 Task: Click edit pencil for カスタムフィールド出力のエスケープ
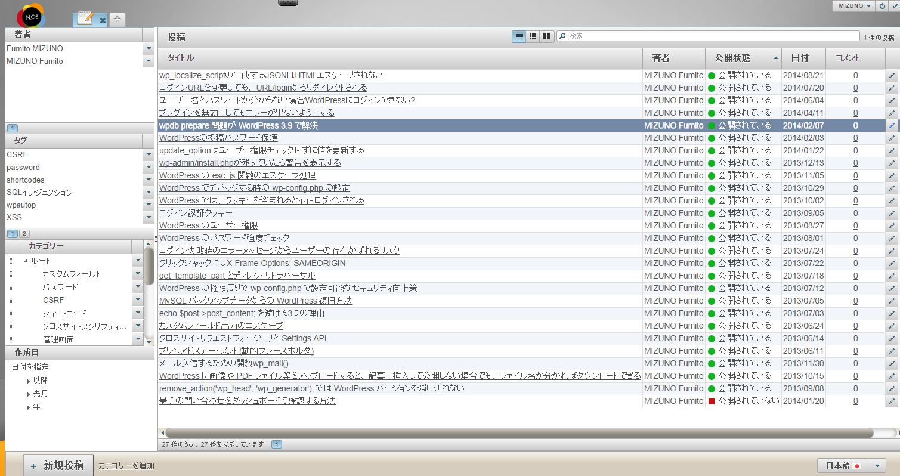click(892, 326)
